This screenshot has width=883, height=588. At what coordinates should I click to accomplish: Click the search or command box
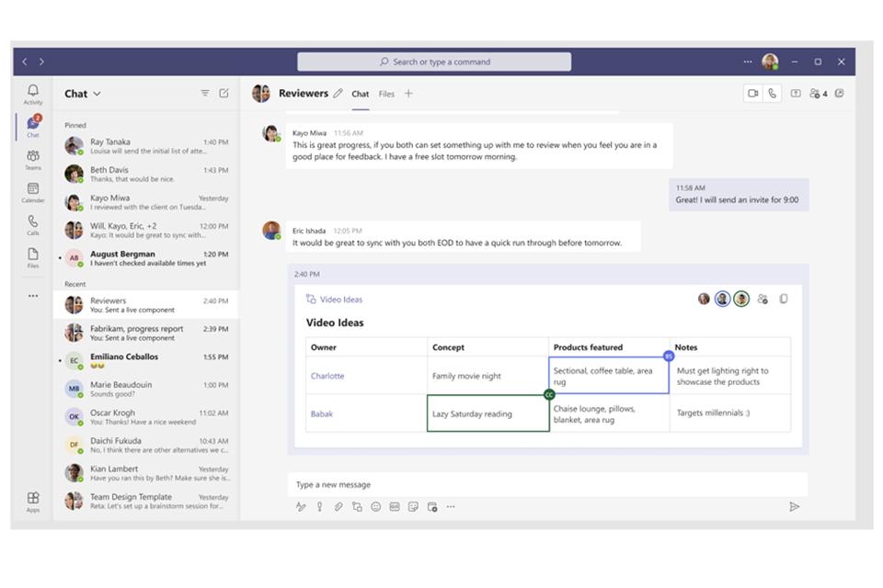(x=434, y=62)
